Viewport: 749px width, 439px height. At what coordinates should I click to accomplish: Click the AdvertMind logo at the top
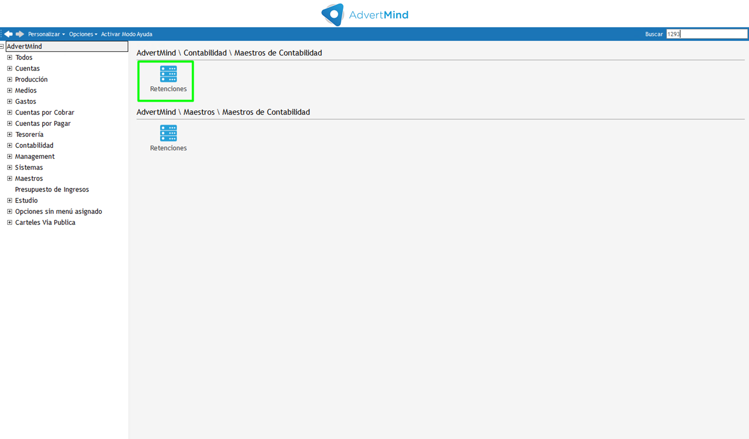pos(365,14)
